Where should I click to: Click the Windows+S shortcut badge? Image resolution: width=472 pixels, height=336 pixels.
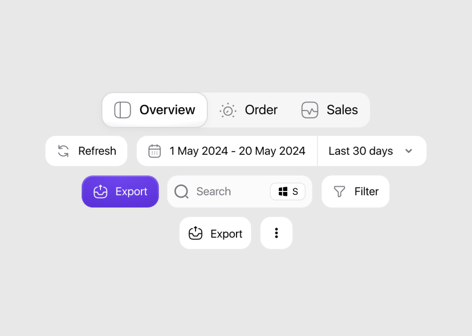(x=287, y=192)
